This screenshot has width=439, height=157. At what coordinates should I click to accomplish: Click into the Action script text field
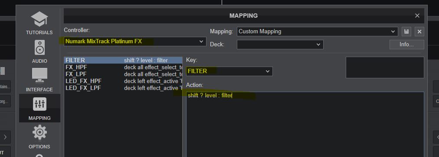click(305, 124)
